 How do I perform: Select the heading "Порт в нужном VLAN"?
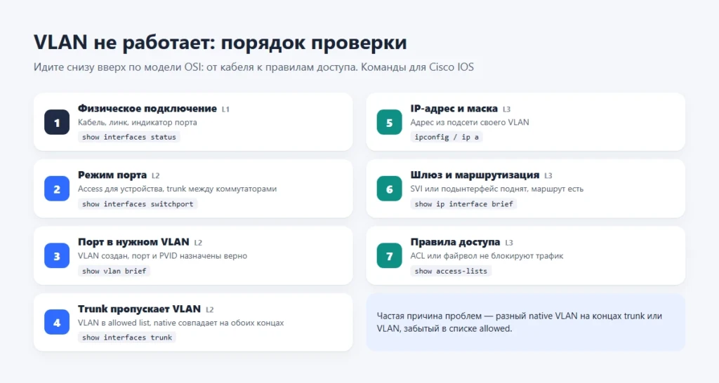[x=133, y=242]
